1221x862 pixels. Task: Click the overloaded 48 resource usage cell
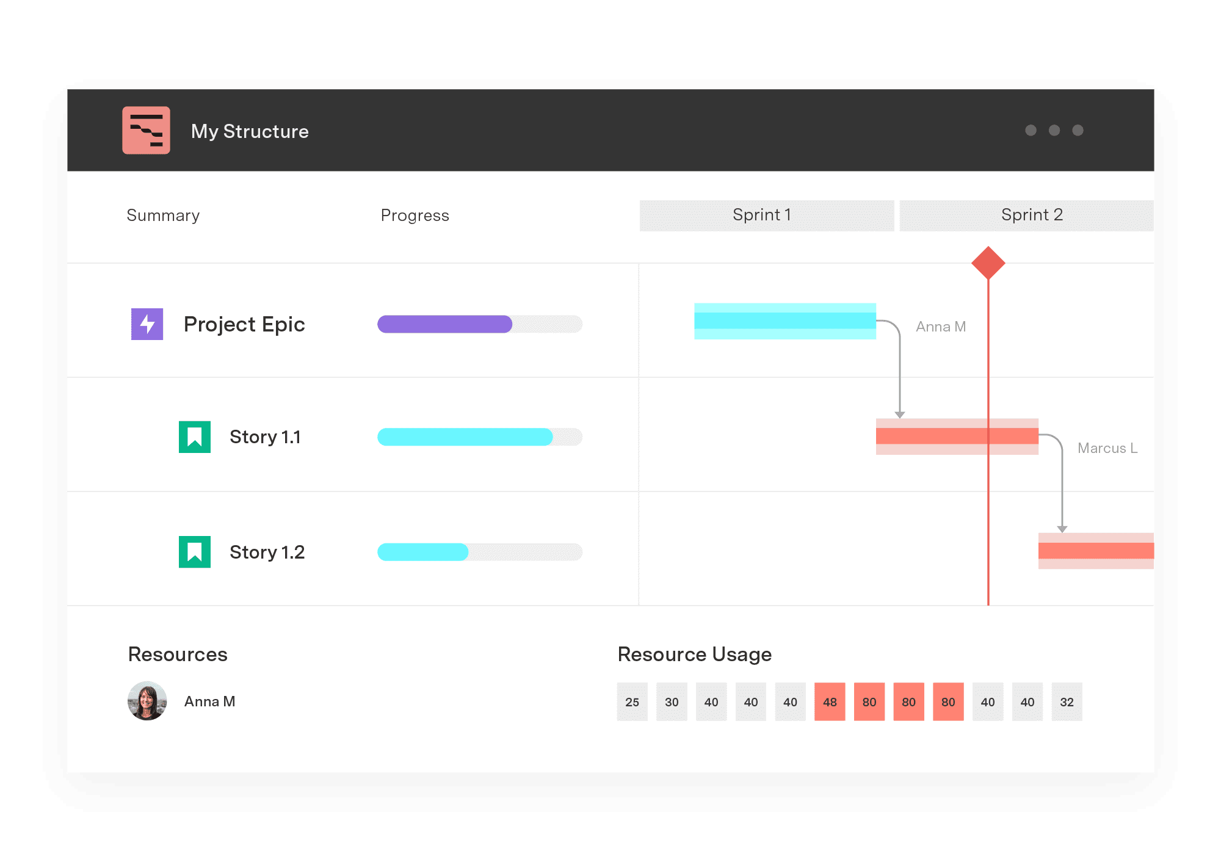point(829,701)
